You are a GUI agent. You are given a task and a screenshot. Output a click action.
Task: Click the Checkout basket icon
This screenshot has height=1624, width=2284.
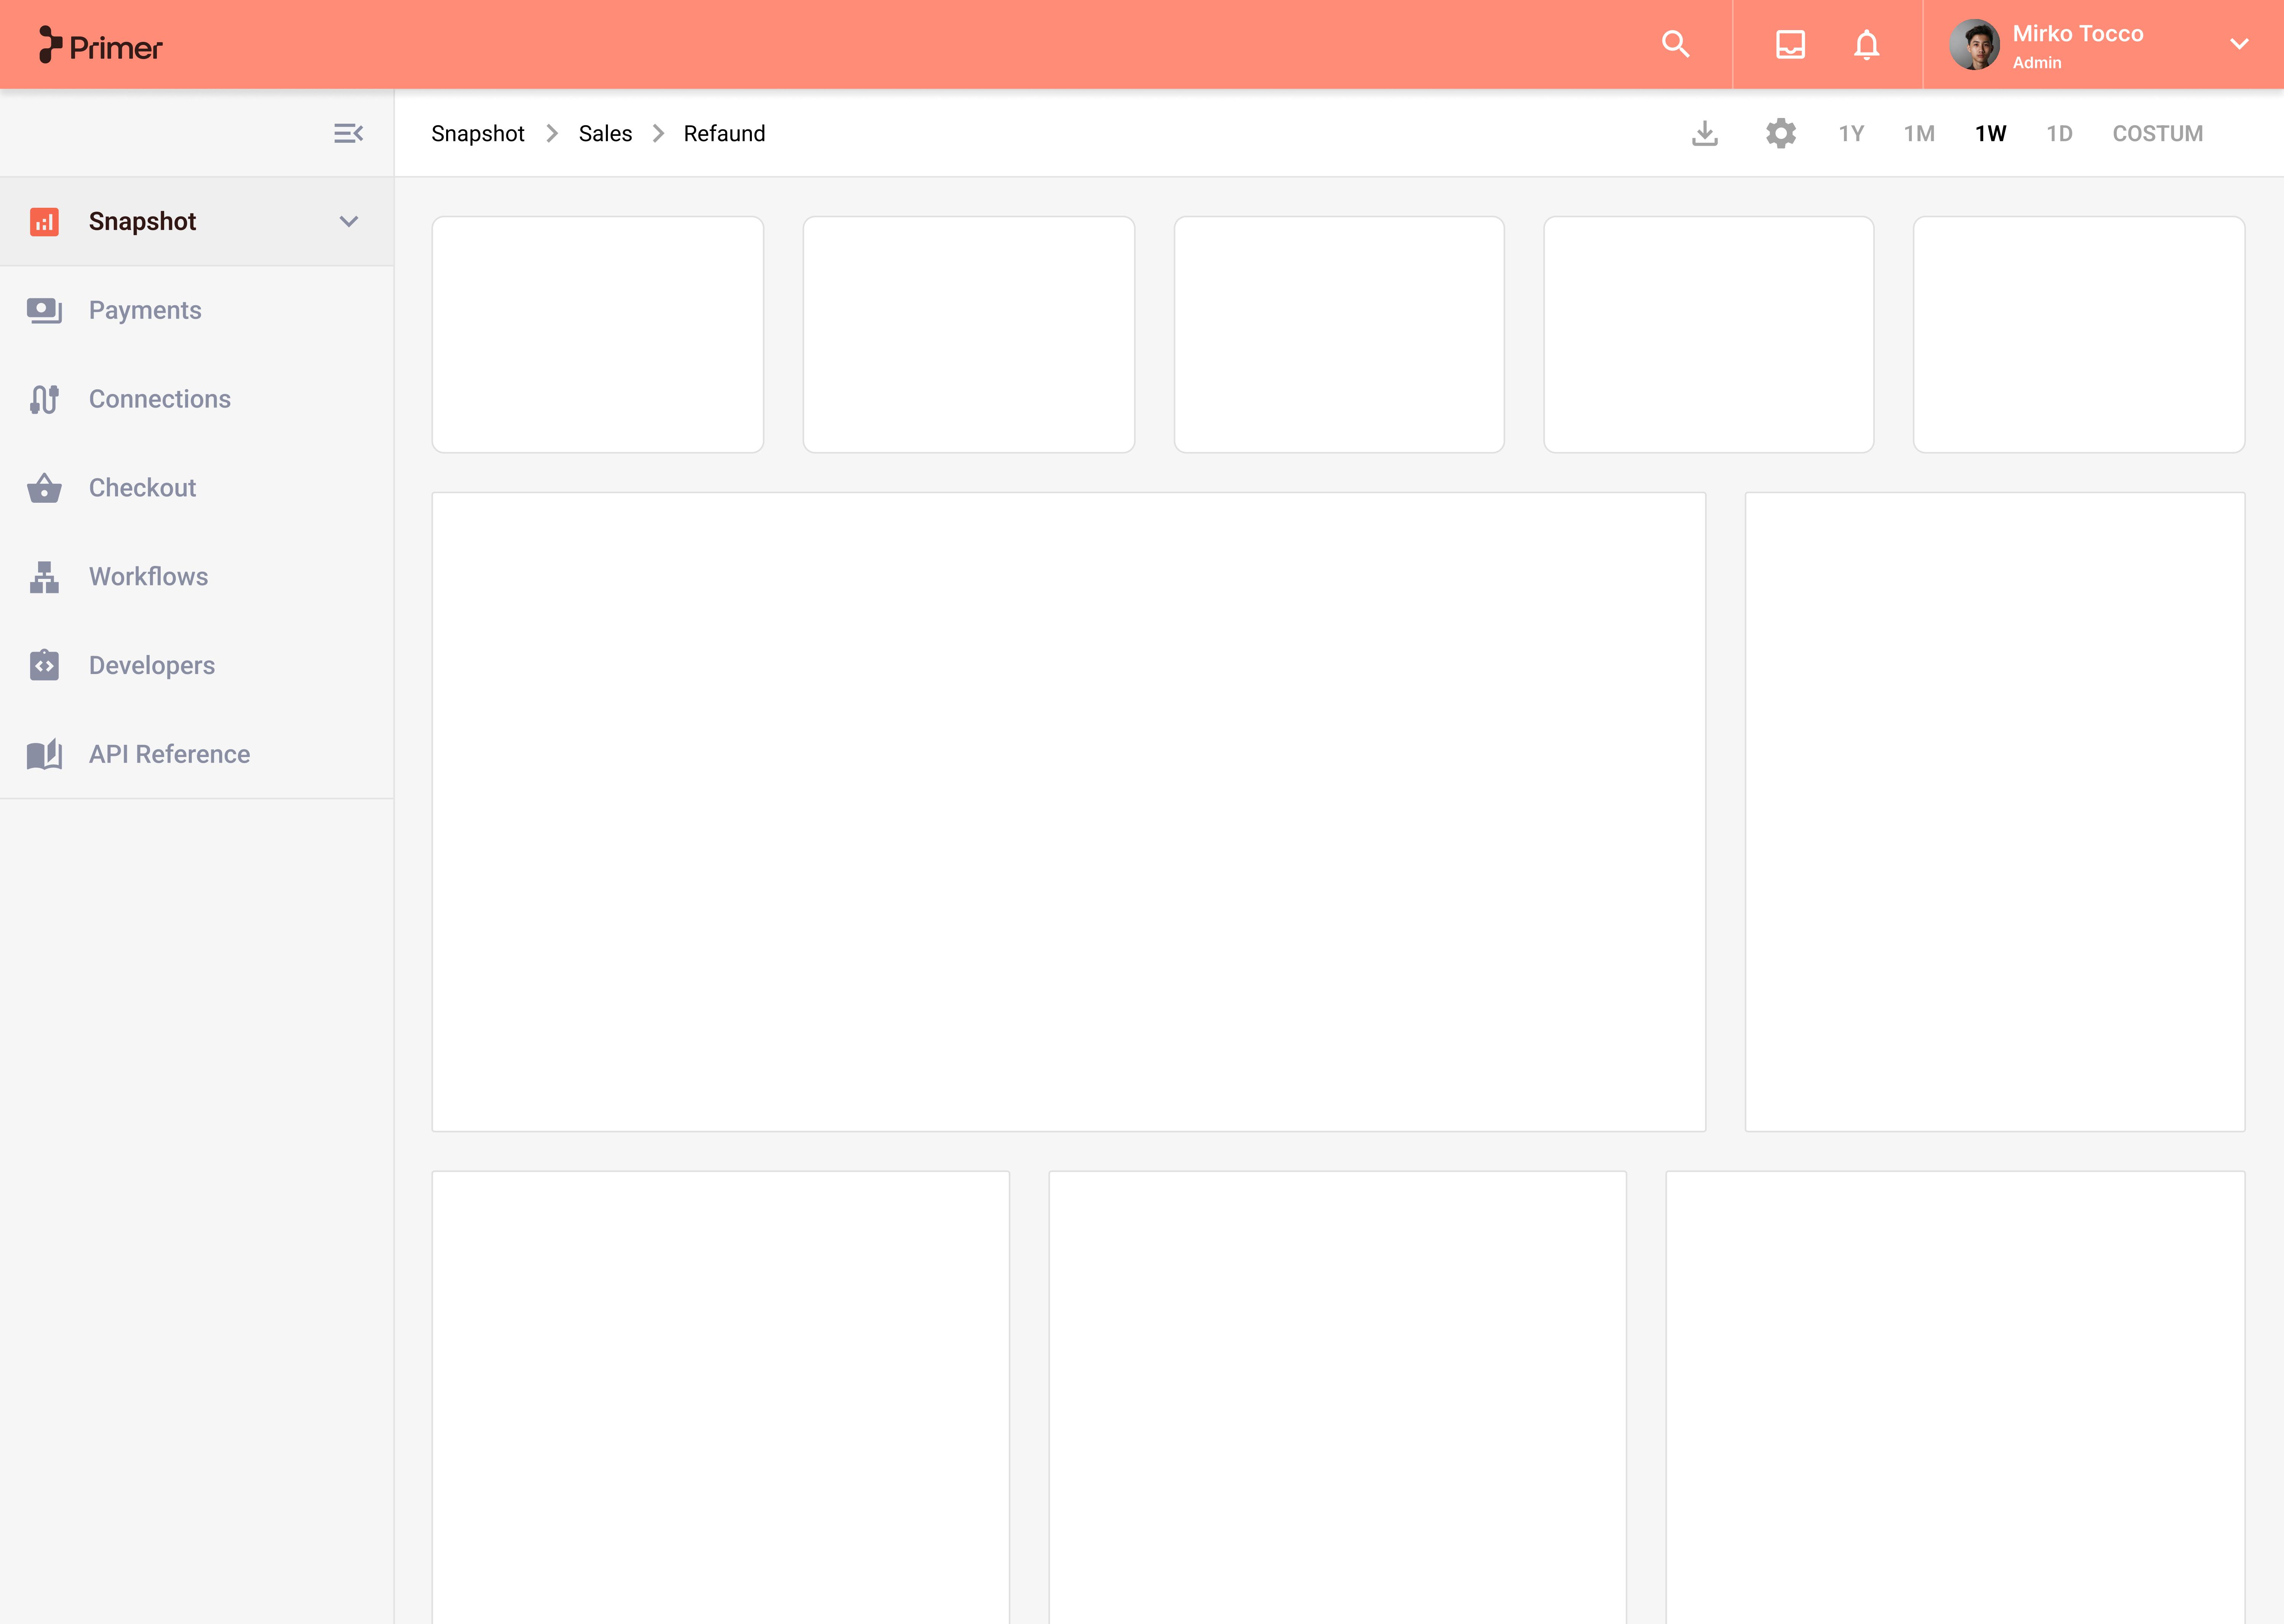(x=44, y=488)
